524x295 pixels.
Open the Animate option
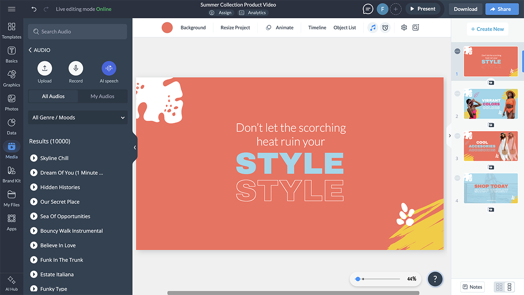click(x=279, y=27)
